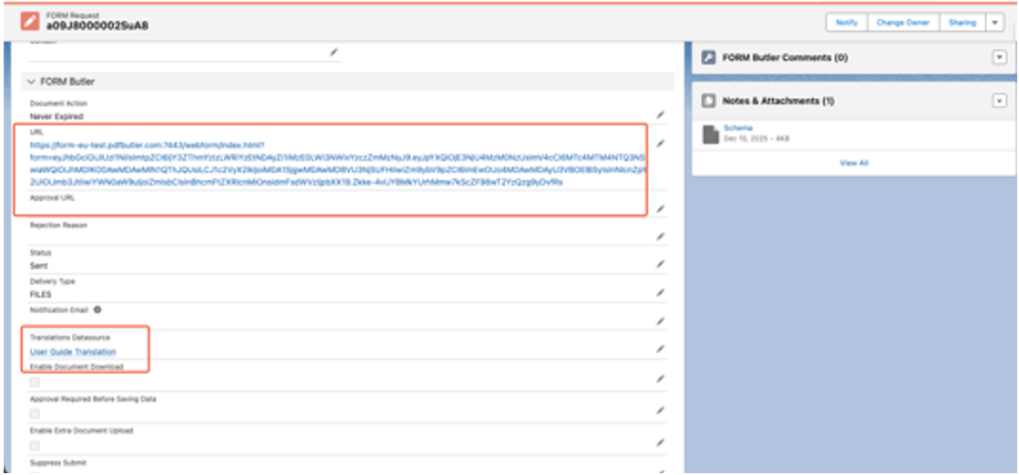Click Notification Email info icon
Image resolution: width=1019 pixels, height=475 pixels.
tap(98, 310)
